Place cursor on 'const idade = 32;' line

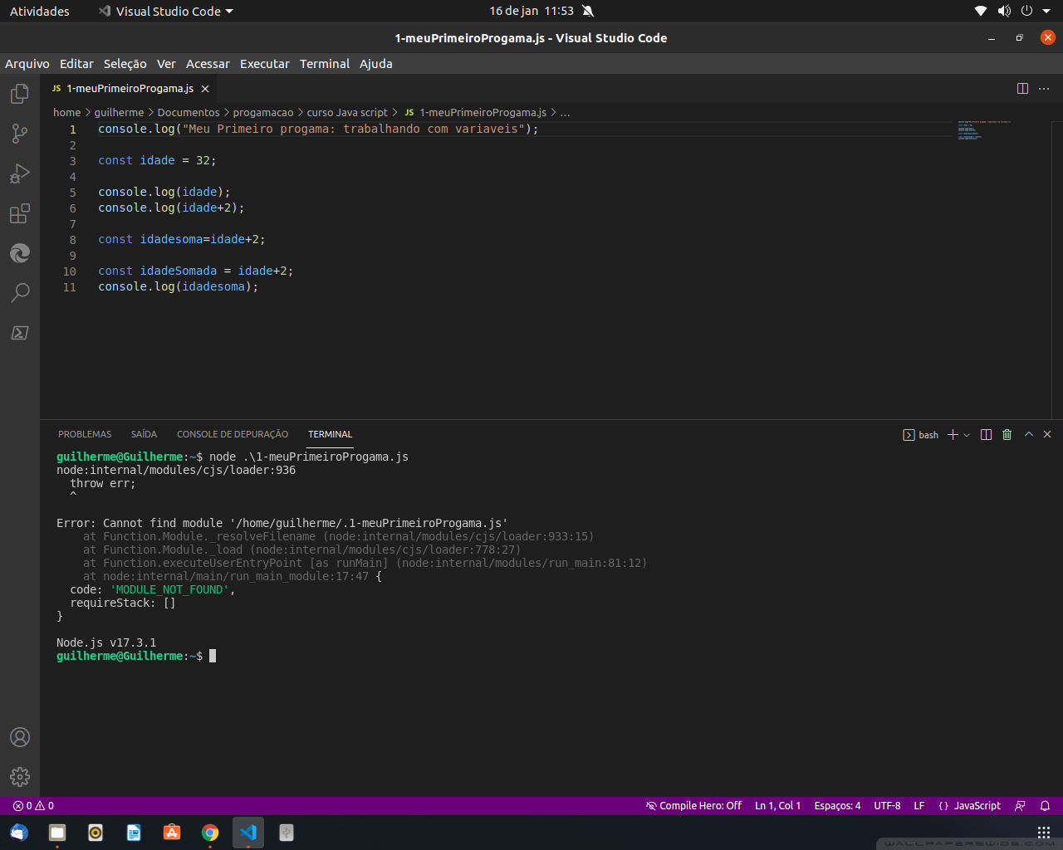tap(157, 161)
